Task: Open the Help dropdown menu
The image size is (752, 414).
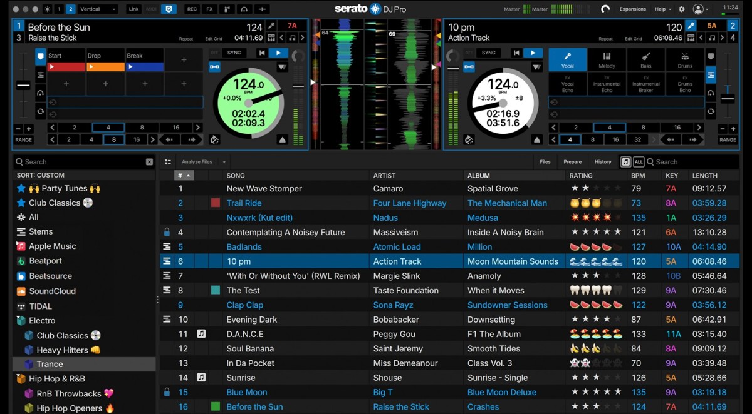Action: (662, 9)
